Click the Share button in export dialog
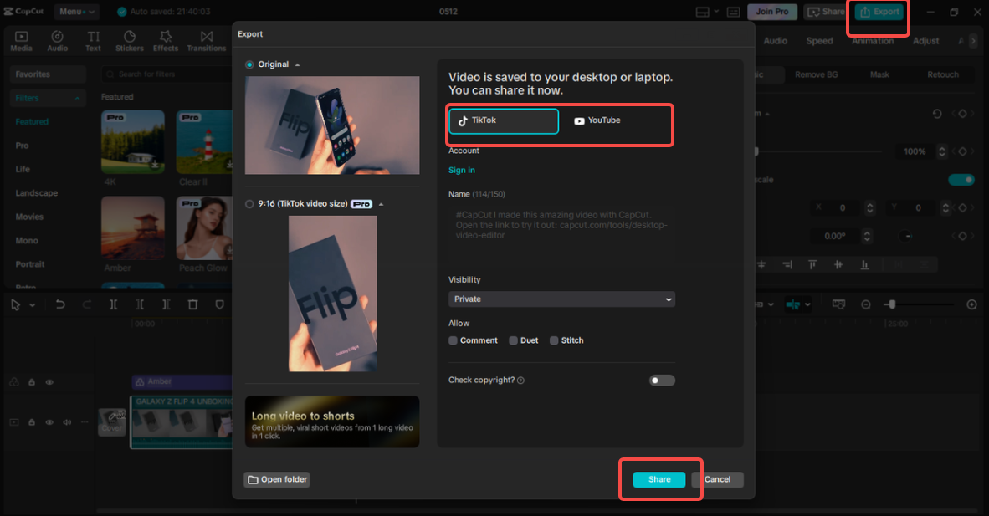The height and width of the screenshot is (516, 989). (x=659, y=479)
